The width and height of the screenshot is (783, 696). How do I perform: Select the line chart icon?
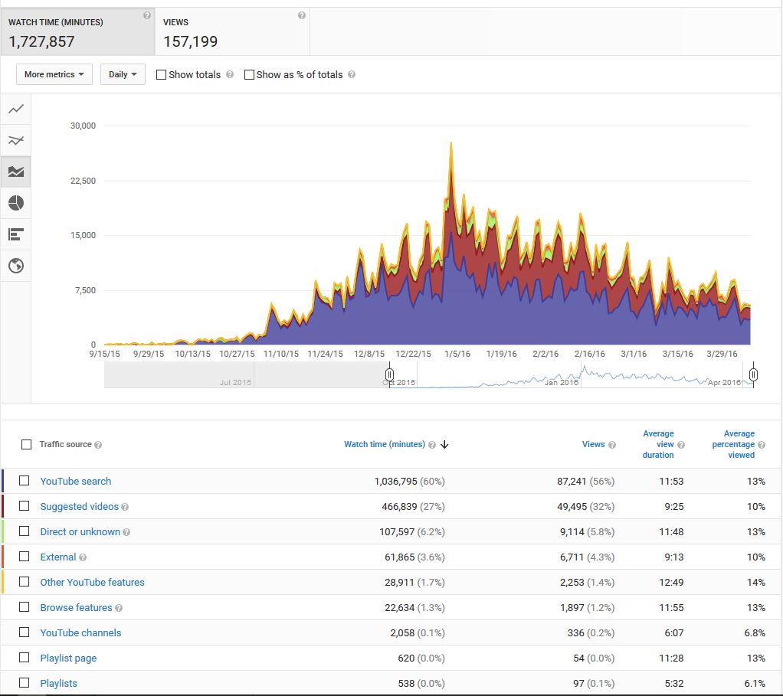coord(15,109)
